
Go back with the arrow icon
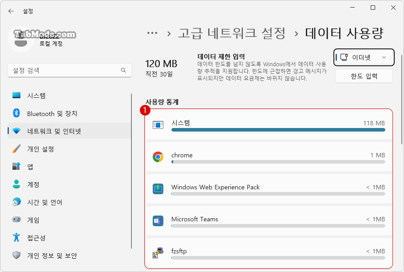click(11, 11)
